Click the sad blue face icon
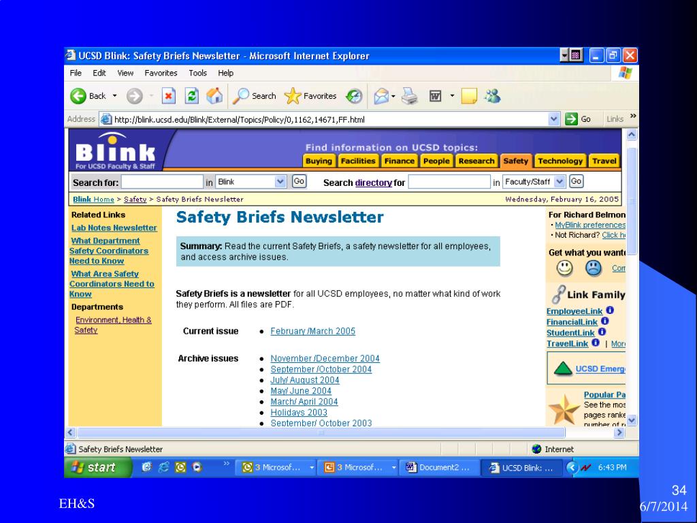This screenshot has width=697, height=523. (x=594, y=268)
